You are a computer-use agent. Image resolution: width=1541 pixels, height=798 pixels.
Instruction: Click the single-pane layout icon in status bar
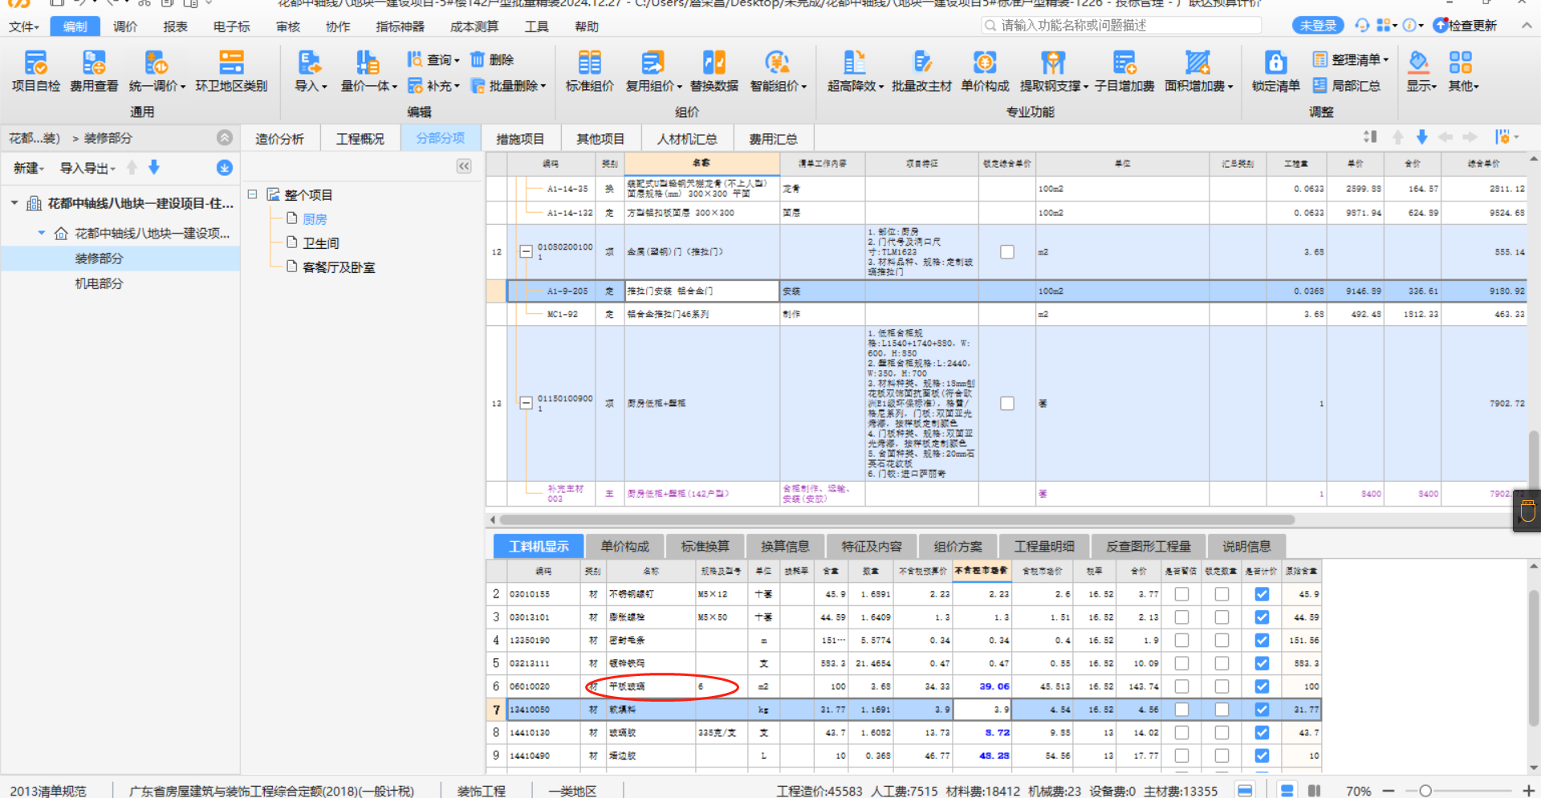(x=1245, y=791)
